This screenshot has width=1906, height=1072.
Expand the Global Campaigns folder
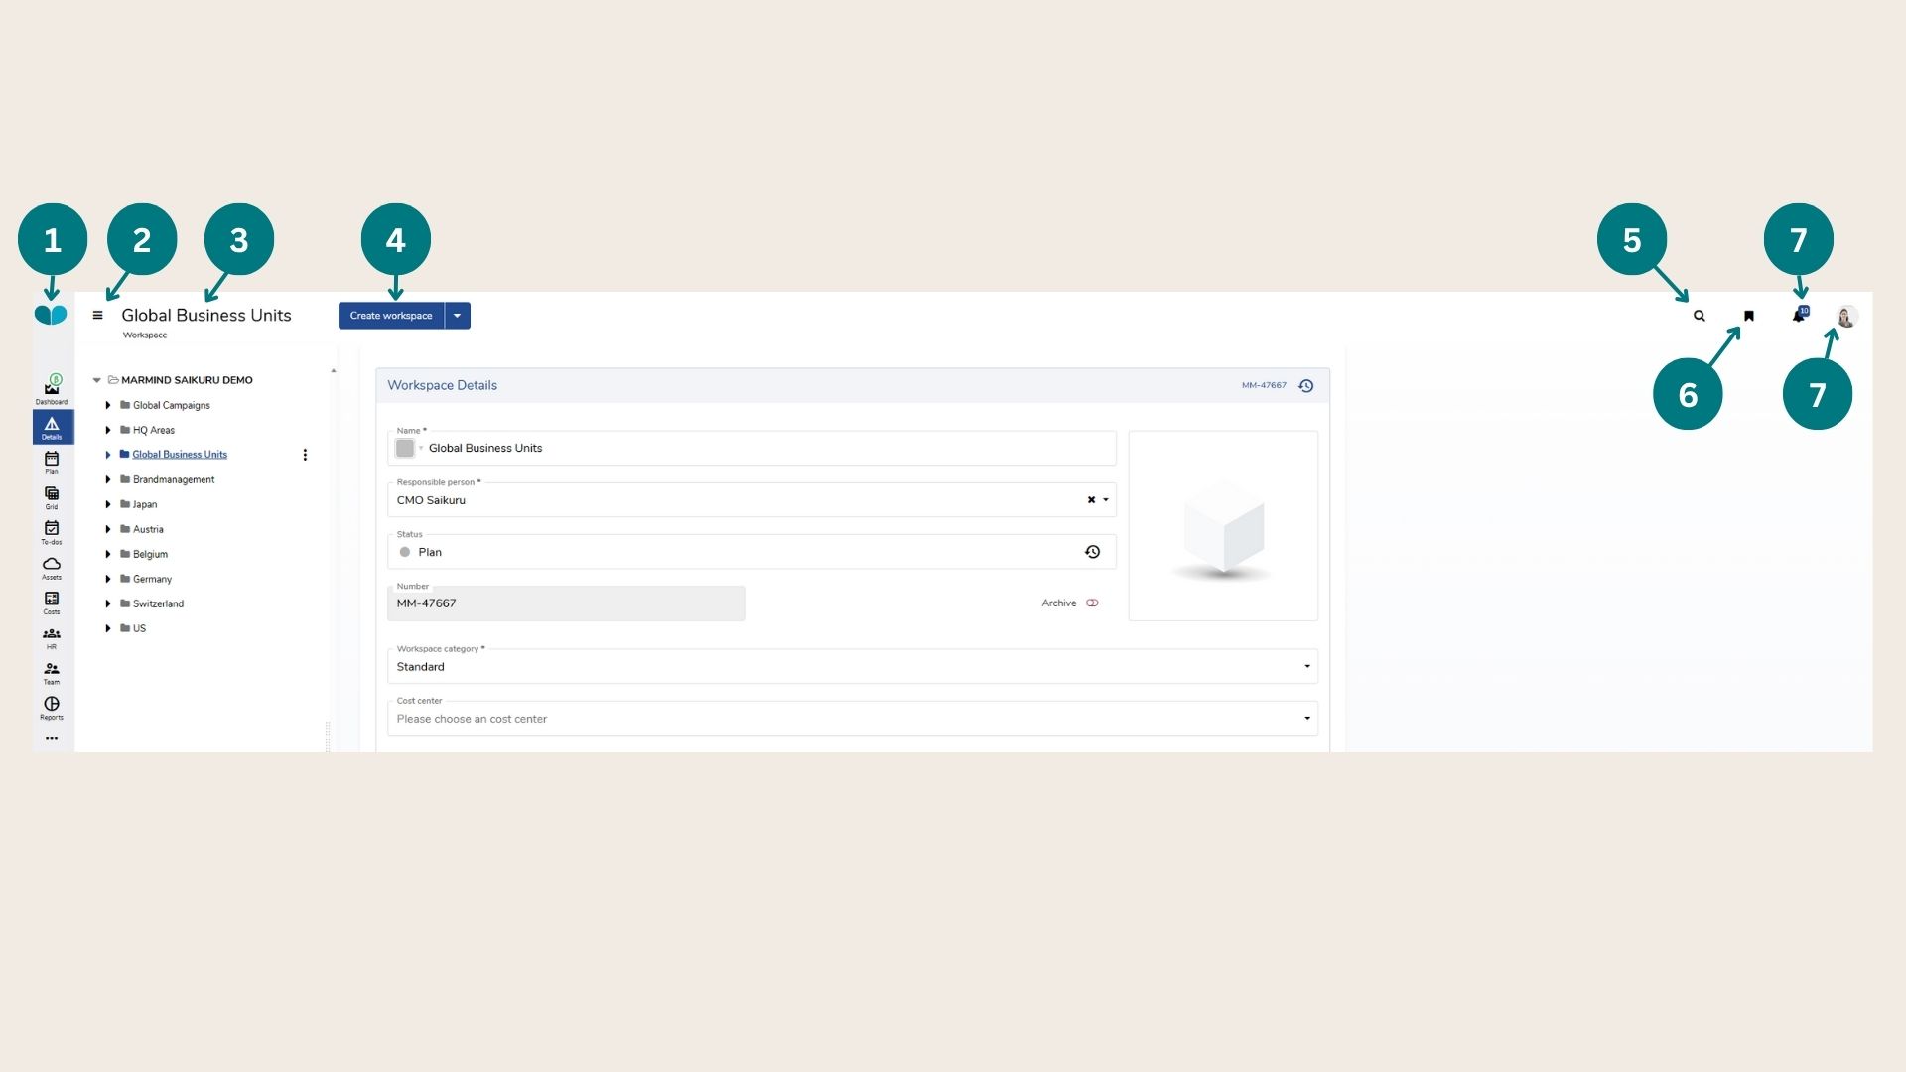tap(108, 405)
